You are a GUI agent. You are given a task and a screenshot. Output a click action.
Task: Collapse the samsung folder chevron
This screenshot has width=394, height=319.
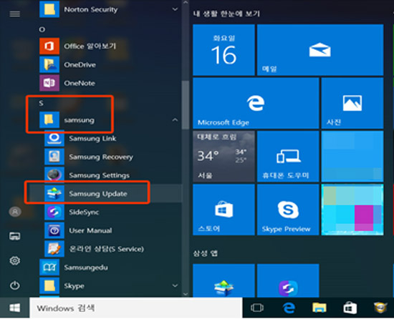pos(175,120)
